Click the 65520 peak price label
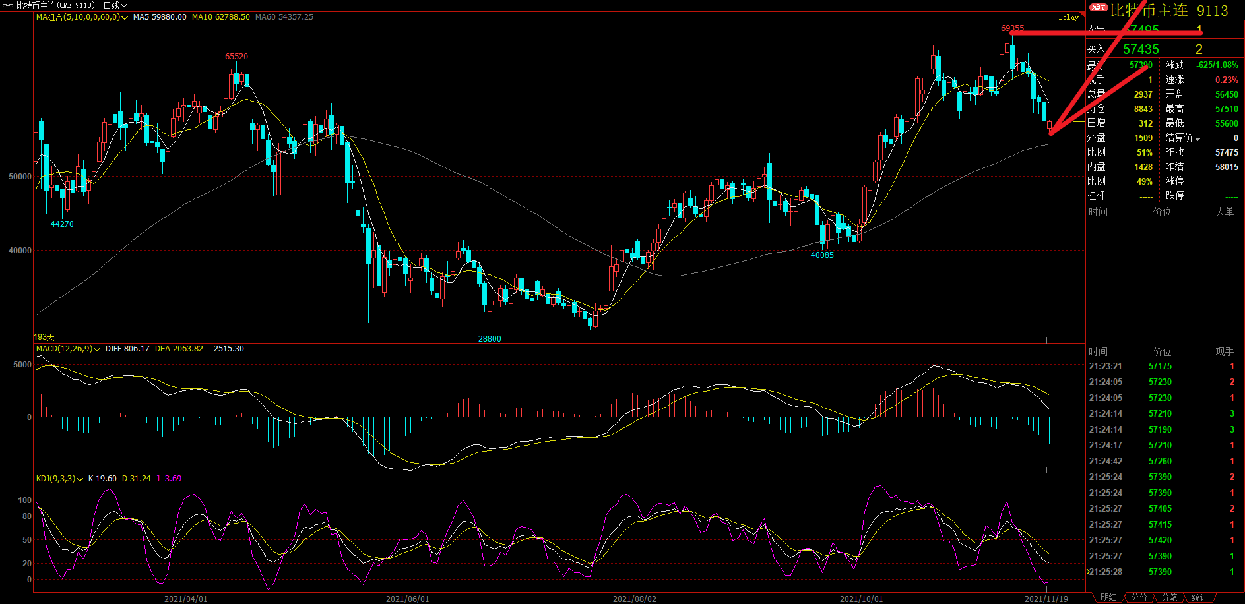The width and height of the screenshot is (1245, 604). [x=236, y=57]
